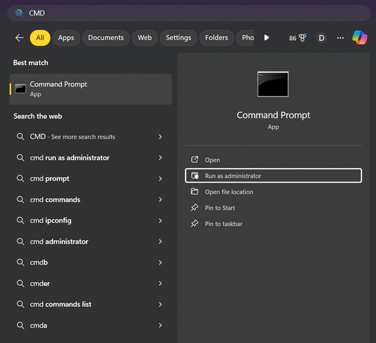Screen dimensions: 376x343
Task: Click the Pin to Start pin icon
Action: (x=195, y=207)
